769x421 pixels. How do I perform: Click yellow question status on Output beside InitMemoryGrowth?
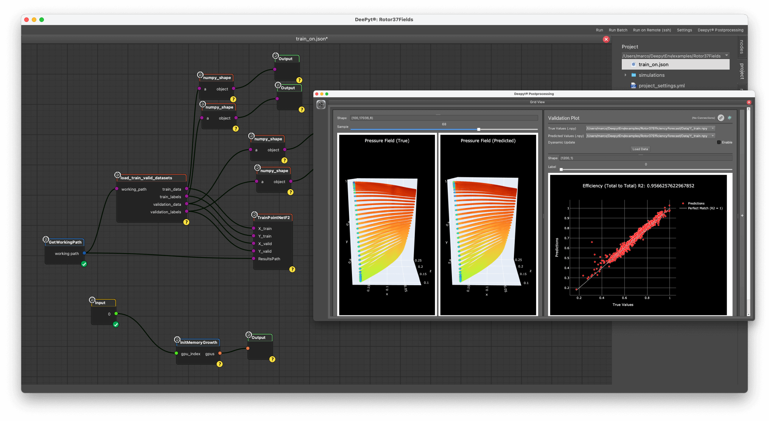tap(272, 359)
